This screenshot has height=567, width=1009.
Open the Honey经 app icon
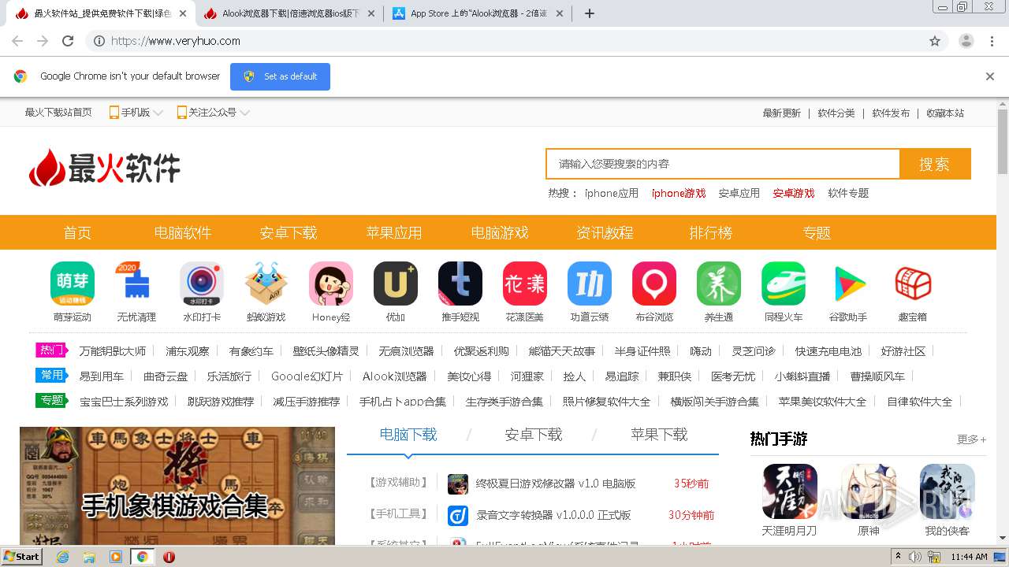pos(331,283)
